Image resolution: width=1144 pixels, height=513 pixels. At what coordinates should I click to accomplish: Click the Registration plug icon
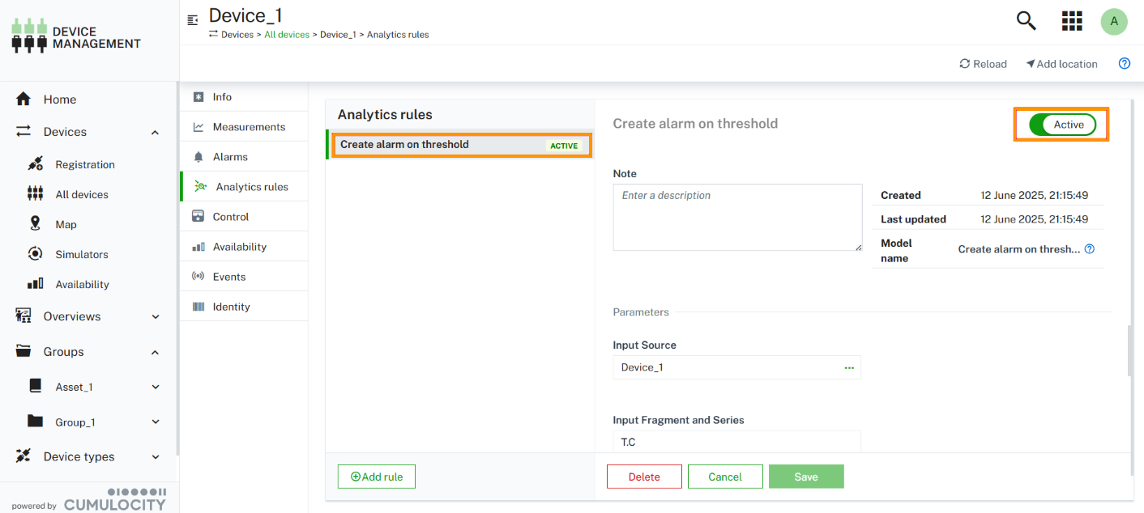[35, 164]
